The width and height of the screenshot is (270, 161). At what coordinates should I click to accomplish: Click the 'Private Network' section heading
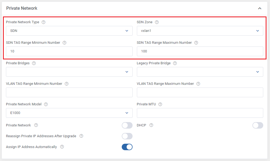click(22, 8)
